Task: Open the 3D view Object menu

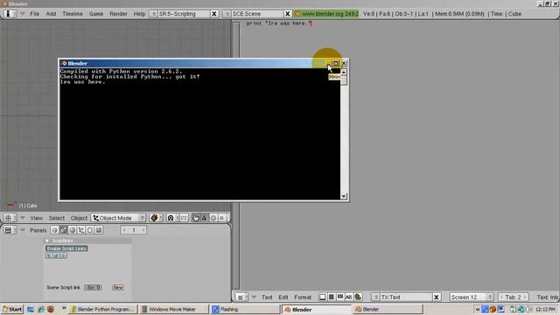Action: pyautogui.click(x=79, y=218)
